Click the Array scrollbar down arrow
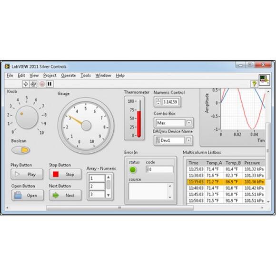The image size is (276, 276). (x=108, y=195)
